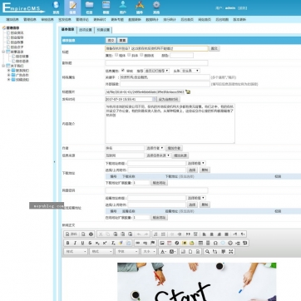Click the editor Redo arrow
This screenshot has height=301, width=301.
(146, 234)
